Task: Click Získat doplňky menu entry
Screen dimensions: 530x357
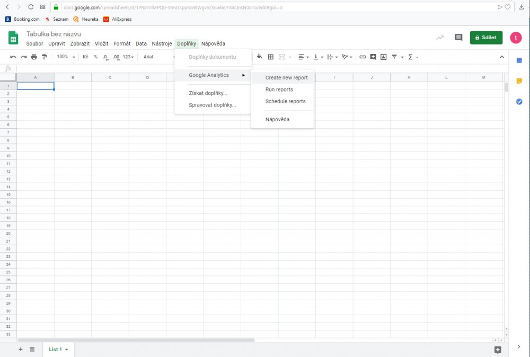Action: click(208, 93)
